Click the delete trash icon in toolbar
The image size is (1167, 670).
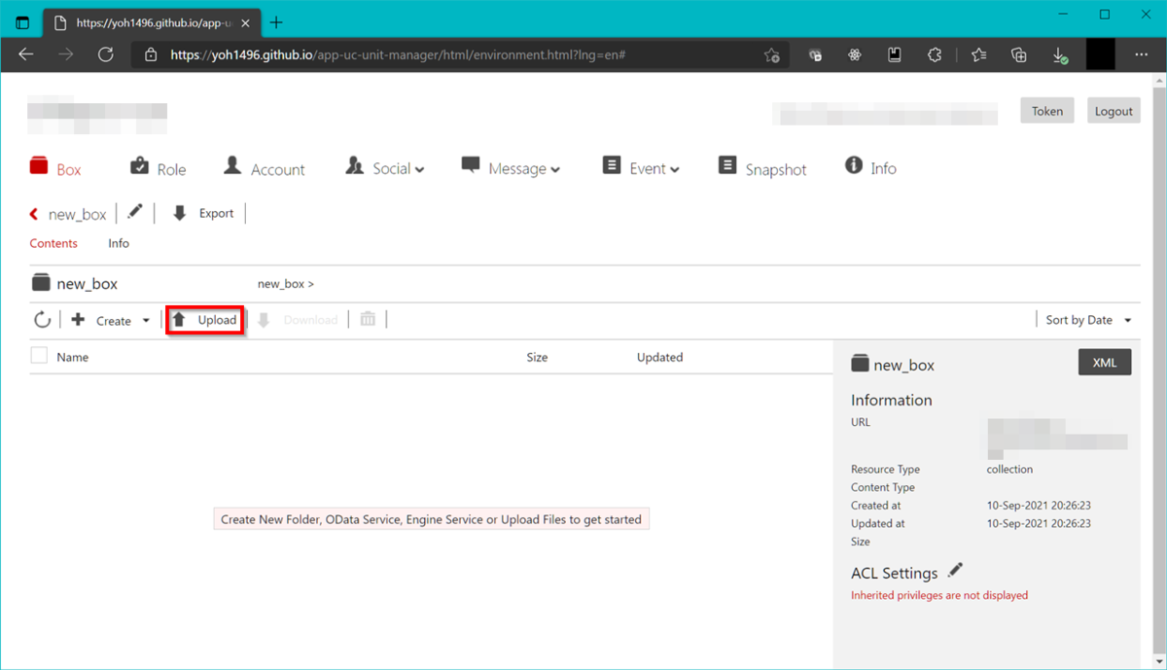click(x=368, y=319)
